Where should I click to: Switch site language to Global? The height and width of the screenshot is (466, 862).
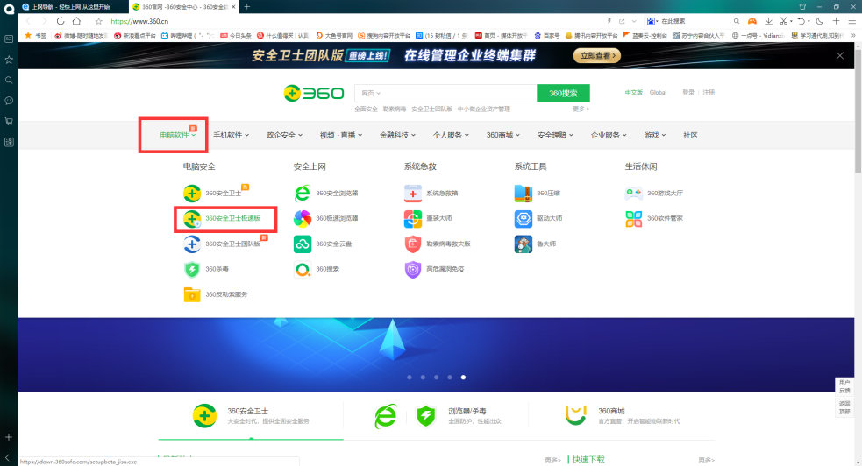coord(658,93)
